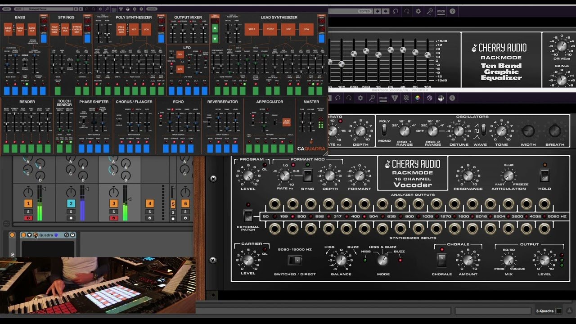Click the wrench icon on Quadra device
Screen dimensions: 576x324
click(x=36, y=235)
